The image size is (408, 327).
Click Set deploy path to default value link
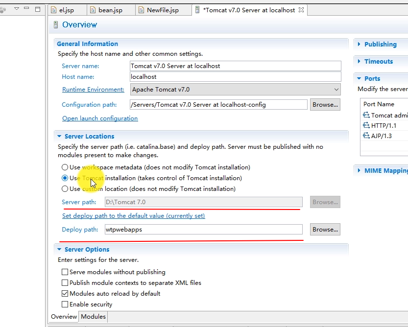134,216
